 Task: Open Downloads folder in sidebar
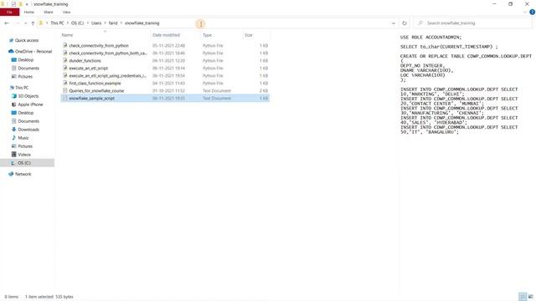[28, 130]
